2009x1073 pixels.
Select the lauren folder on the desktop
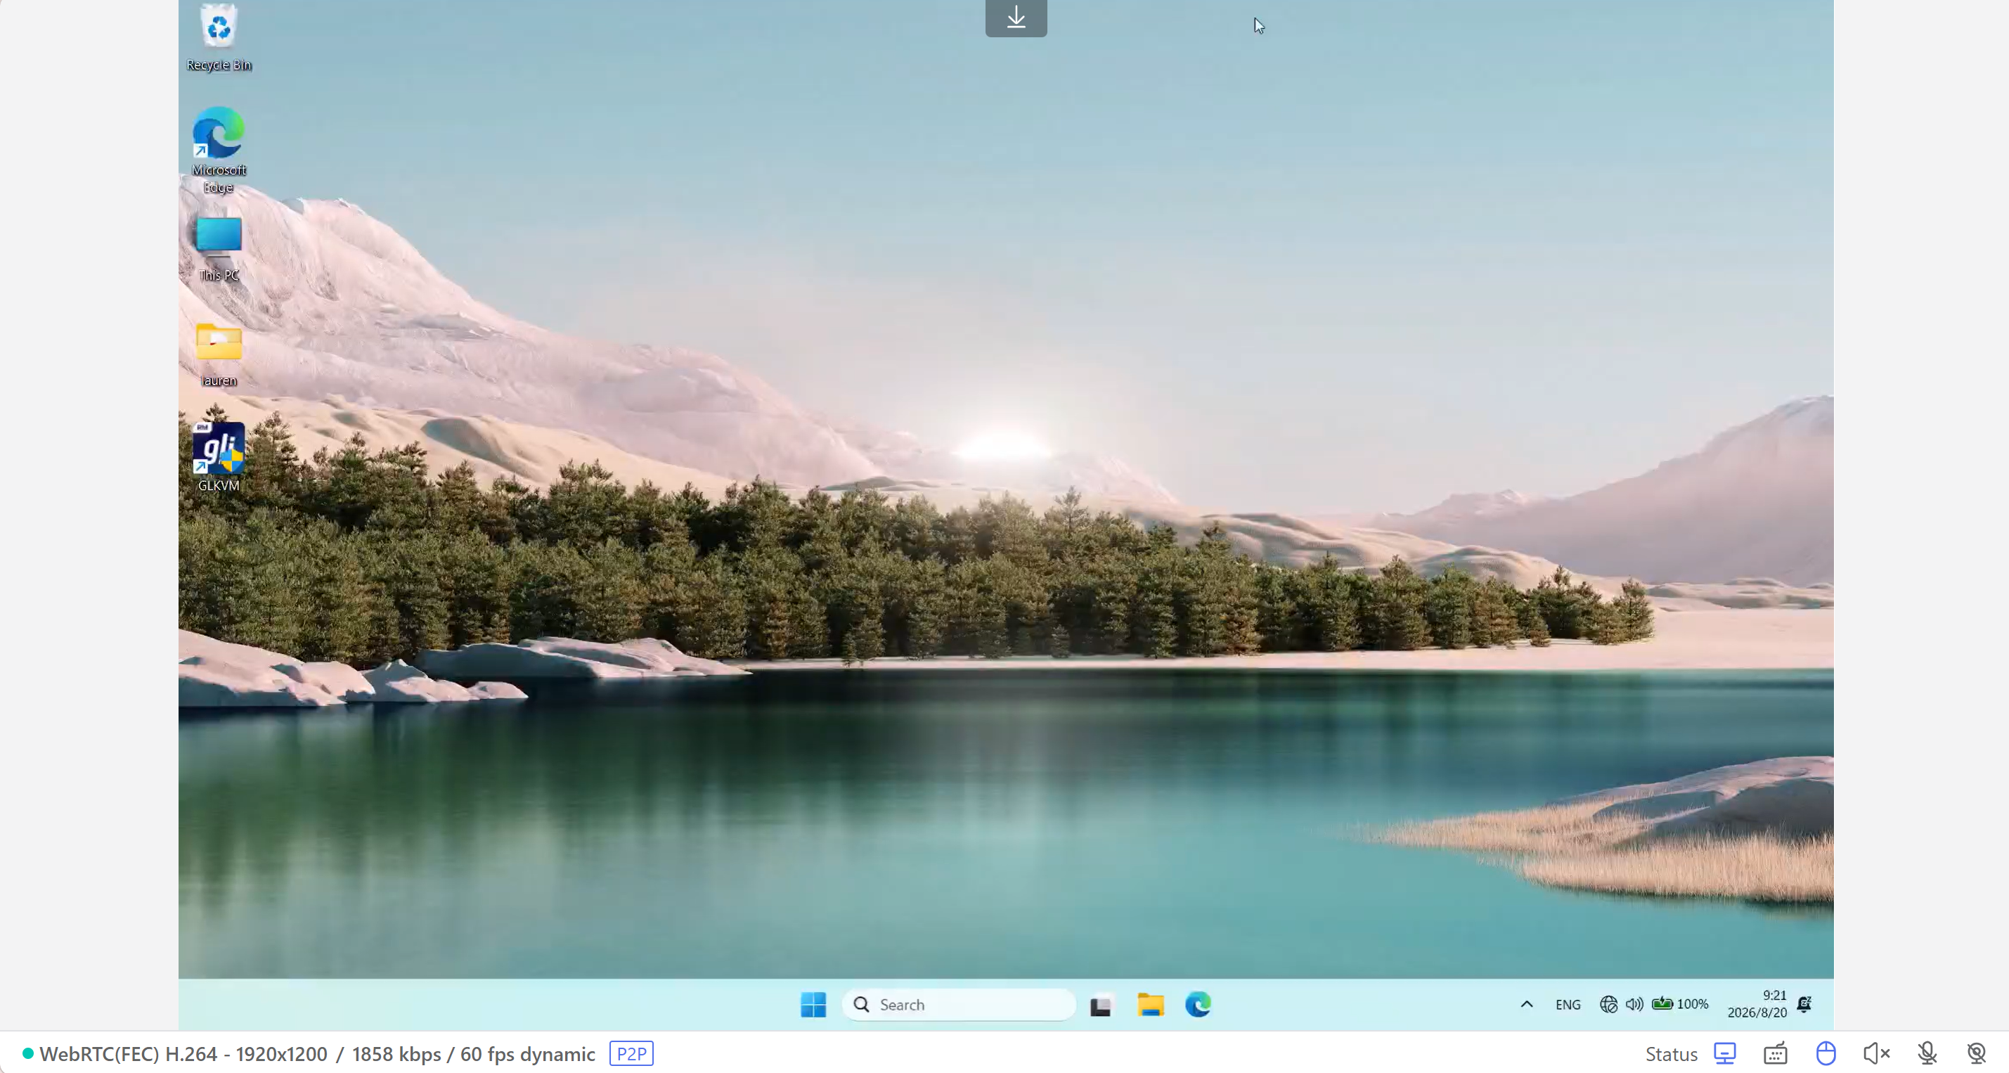click(x=219, y=355)
